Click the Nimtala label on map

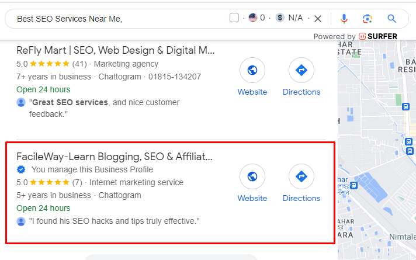[402, 237]
